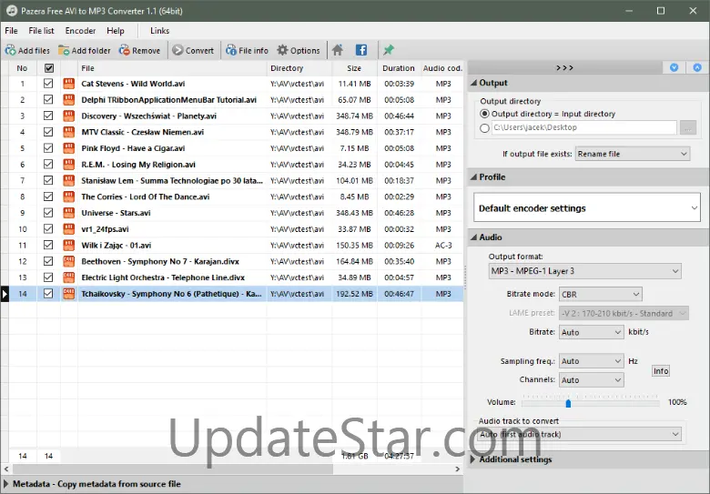Click the file icon of Stanisław Lem row
The height and width of the screenshot is (494, 710).
pos(69,180)
